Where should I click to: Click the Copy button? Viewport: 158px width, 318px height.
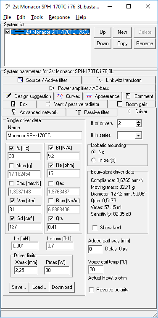(x=122, y=43)
